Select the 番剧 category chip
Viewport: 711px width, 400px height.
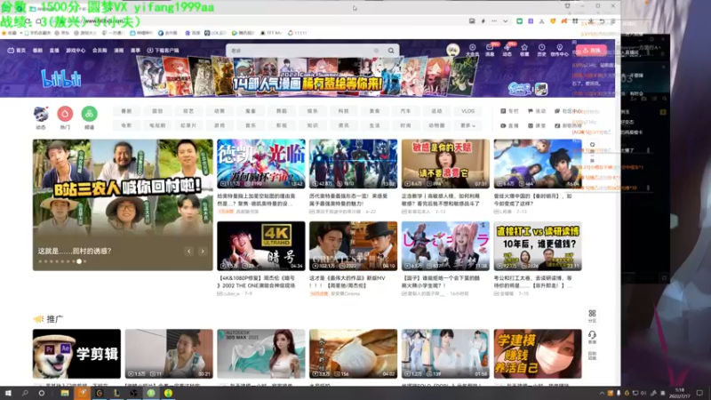coord(126,111)
